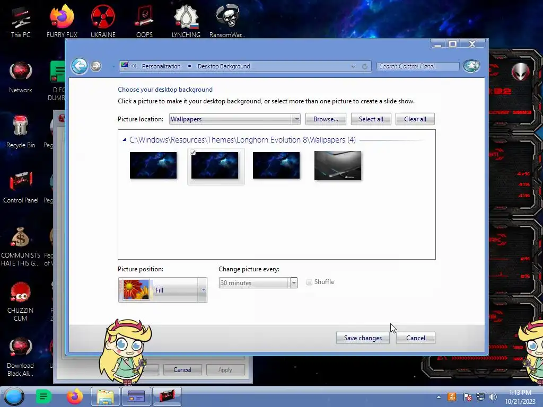Viewport: 543px width, 407px height.
Task: Show hidden tray icons arrow
Action: (x=439, y=397)
